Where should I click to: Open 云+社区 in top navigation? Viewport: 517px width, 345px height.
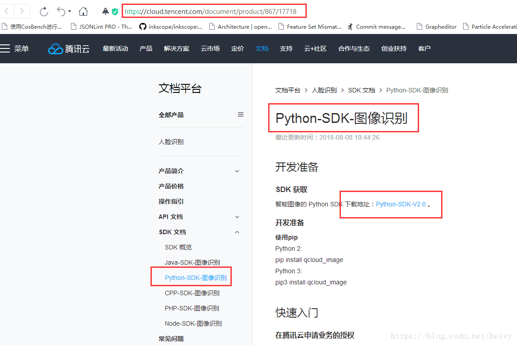click(315, 49)
